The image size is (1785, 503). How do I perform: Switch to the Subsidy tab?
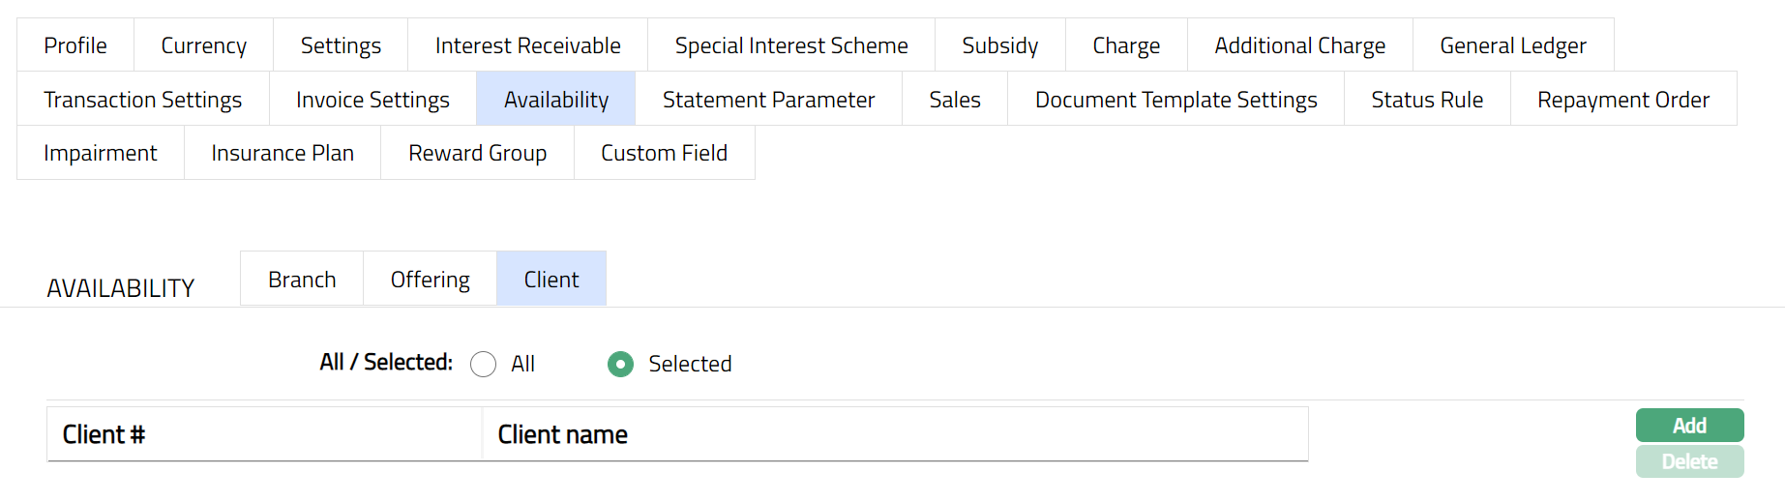[x=999, y=45]
